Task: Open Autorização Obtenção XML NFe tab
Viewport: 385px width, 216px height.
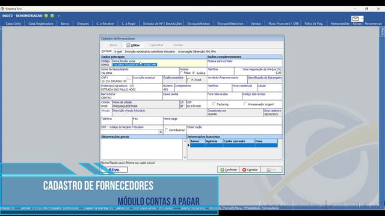Action: pos(197,52)
